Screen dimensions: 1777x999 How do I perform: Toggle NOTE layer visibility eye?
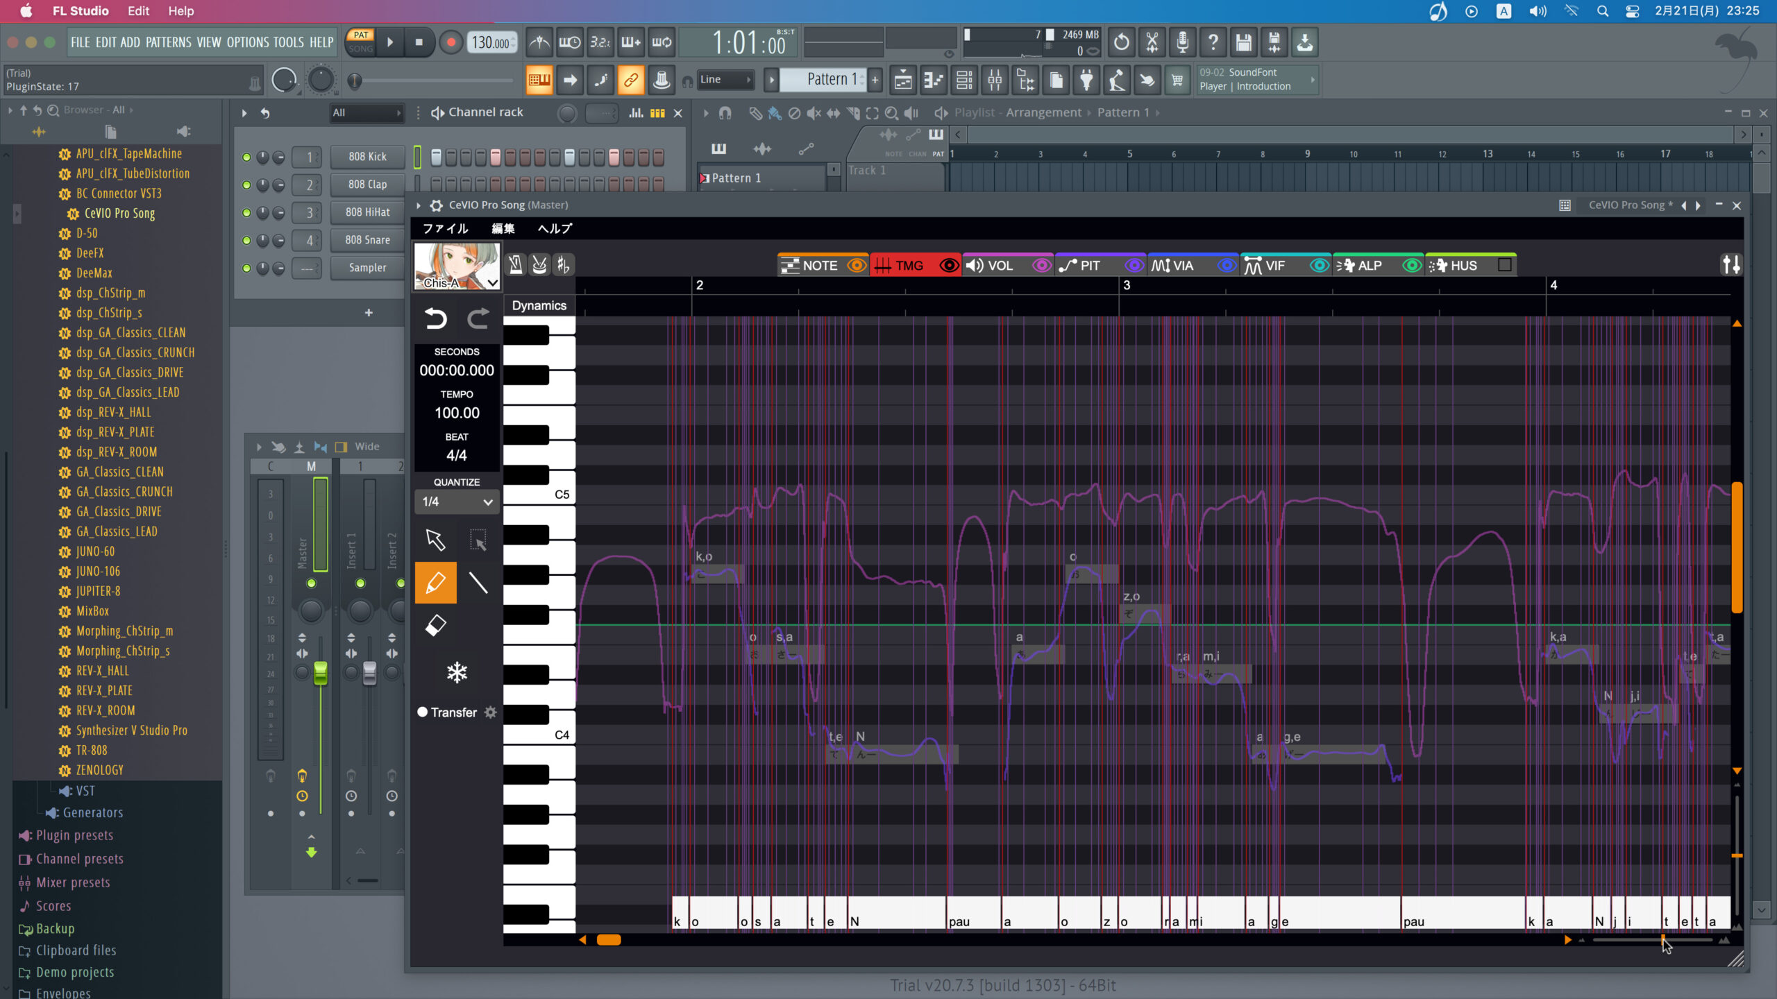pyautogui.click(x=857, y=266)
